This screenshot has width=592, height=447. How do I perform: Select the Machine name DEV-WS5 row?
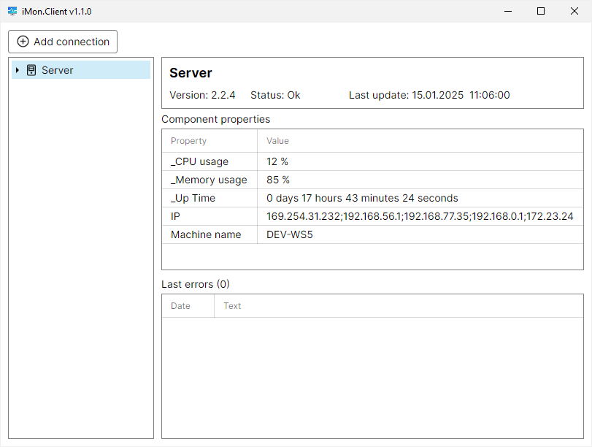pos(289,234)
